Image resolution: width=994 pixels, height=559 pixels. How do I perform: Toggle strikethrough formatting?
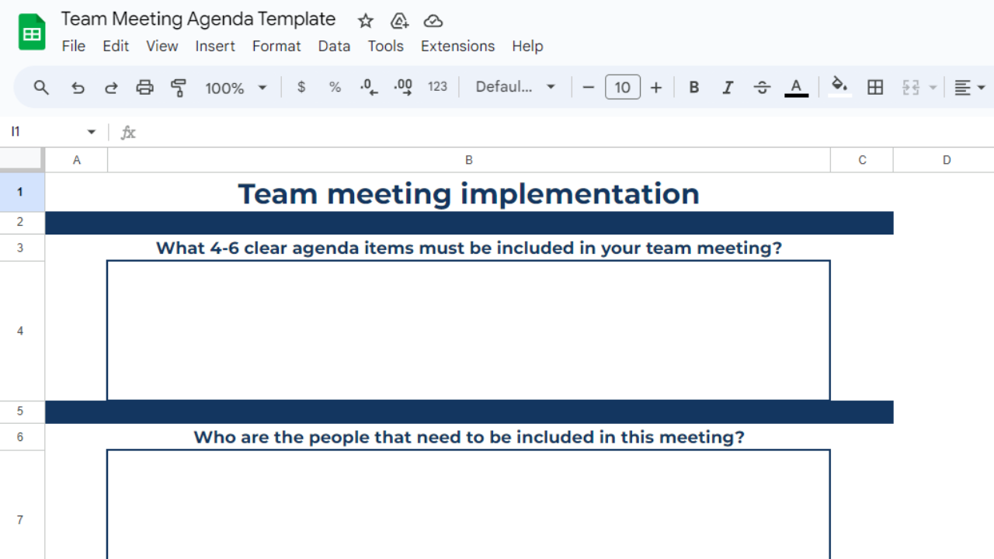[762, 88]
